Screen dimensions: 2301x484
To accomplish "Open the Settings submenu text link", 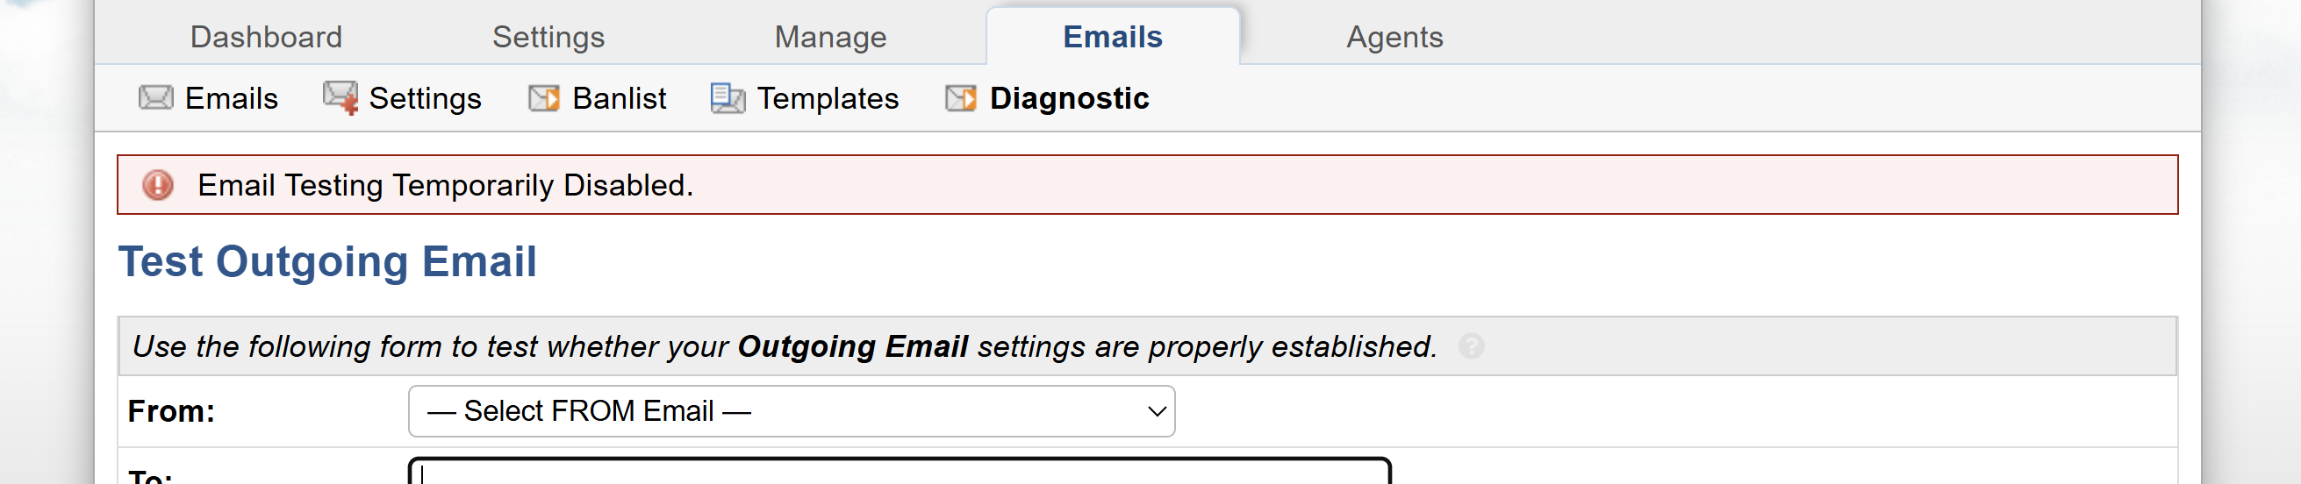I will [424, 97].
